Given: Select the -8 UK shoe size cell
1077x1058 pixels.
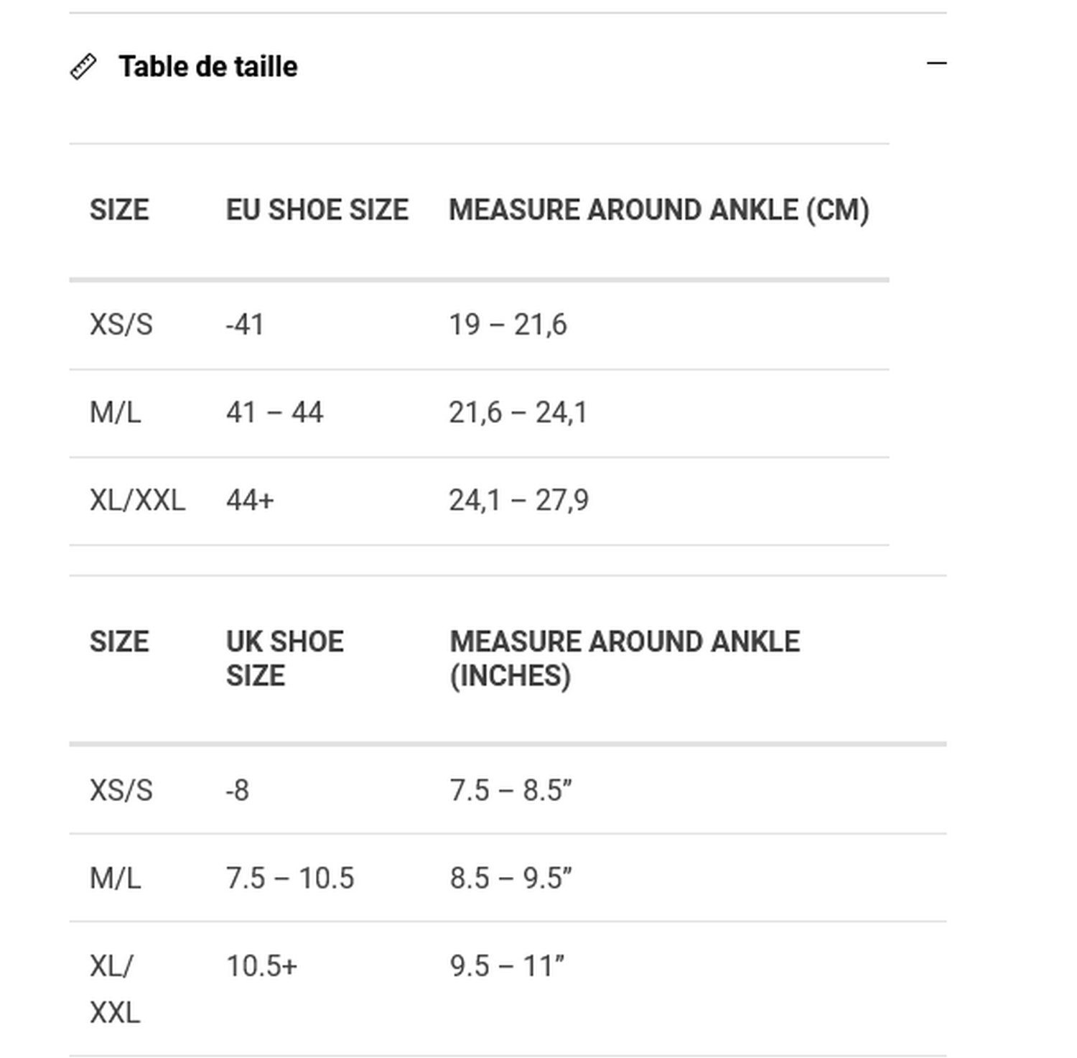Looking at the screenshot, I should [x=237, y=791].
